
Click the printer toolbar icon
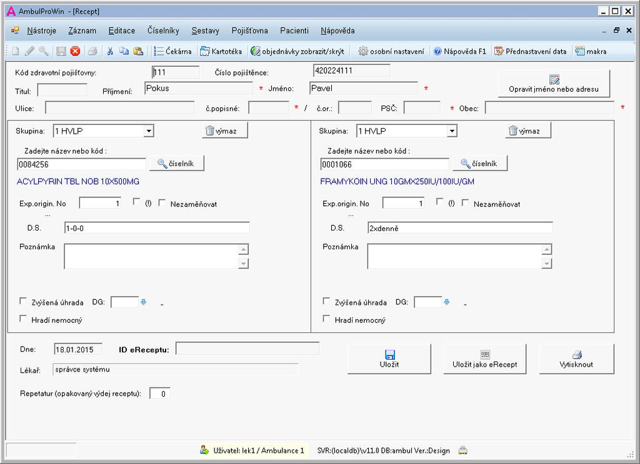tap(92, 51)
